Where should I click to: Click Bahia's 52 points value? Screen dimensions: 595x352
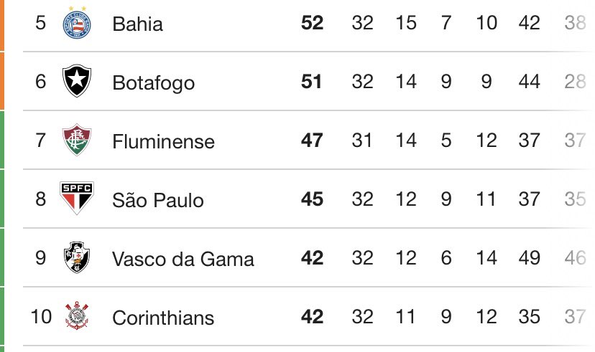pyautogui.click(x=313, y=24)
